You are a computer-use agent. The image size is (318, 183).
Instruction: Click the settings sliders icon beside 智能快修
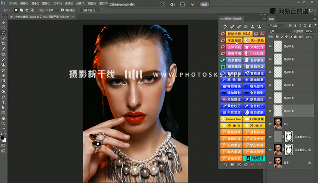click(x=262, y=34)
